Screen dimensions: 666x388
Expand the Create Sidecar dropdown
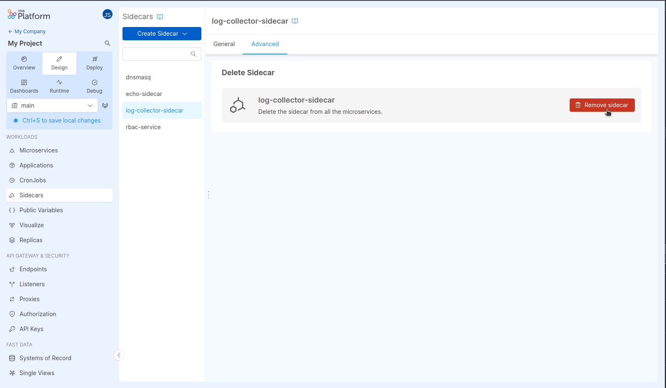click(162, 34)
